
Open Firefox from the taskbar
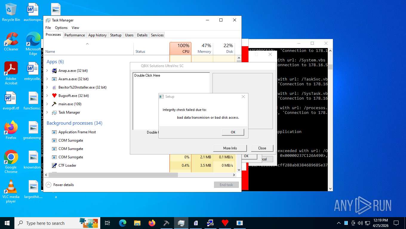(x=152, y=223)
